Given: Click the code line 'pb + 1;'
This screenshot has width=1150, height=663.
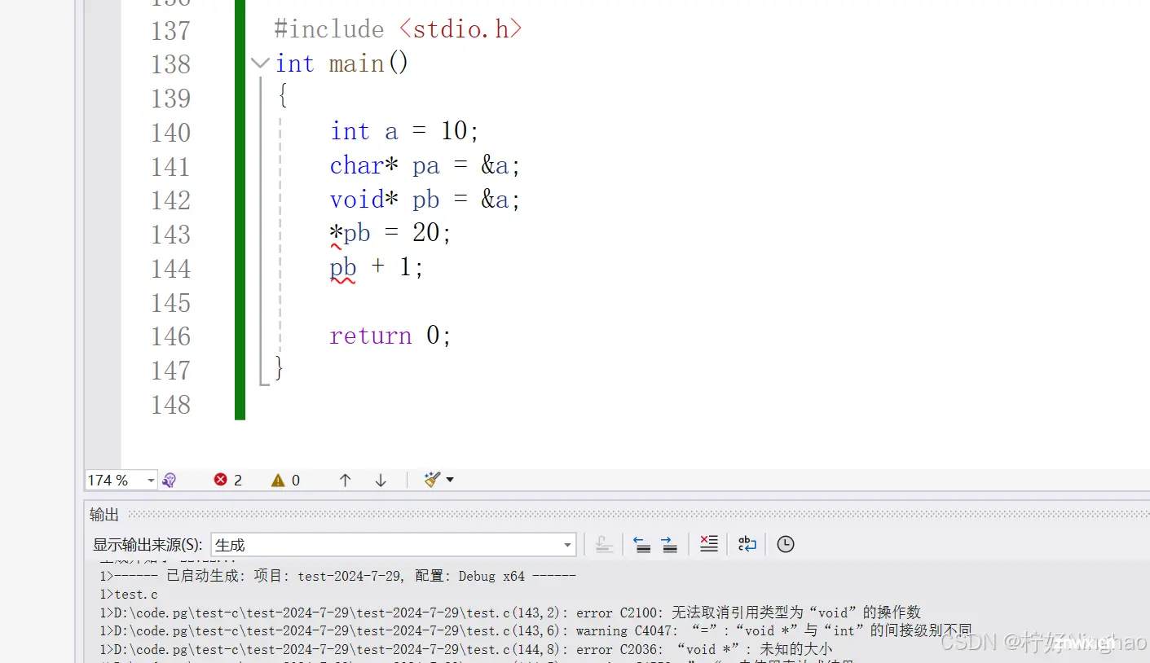Looking at the screenshot, I should click(377, 268).
